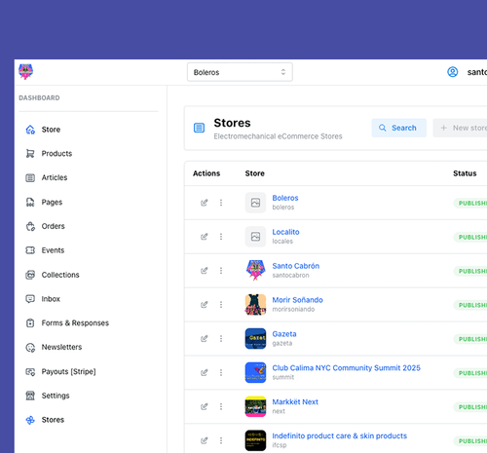The height and width of the screenshot is (453, 487).
Task: Click the Inbox chat icon
Action: [x=30, y=299]
